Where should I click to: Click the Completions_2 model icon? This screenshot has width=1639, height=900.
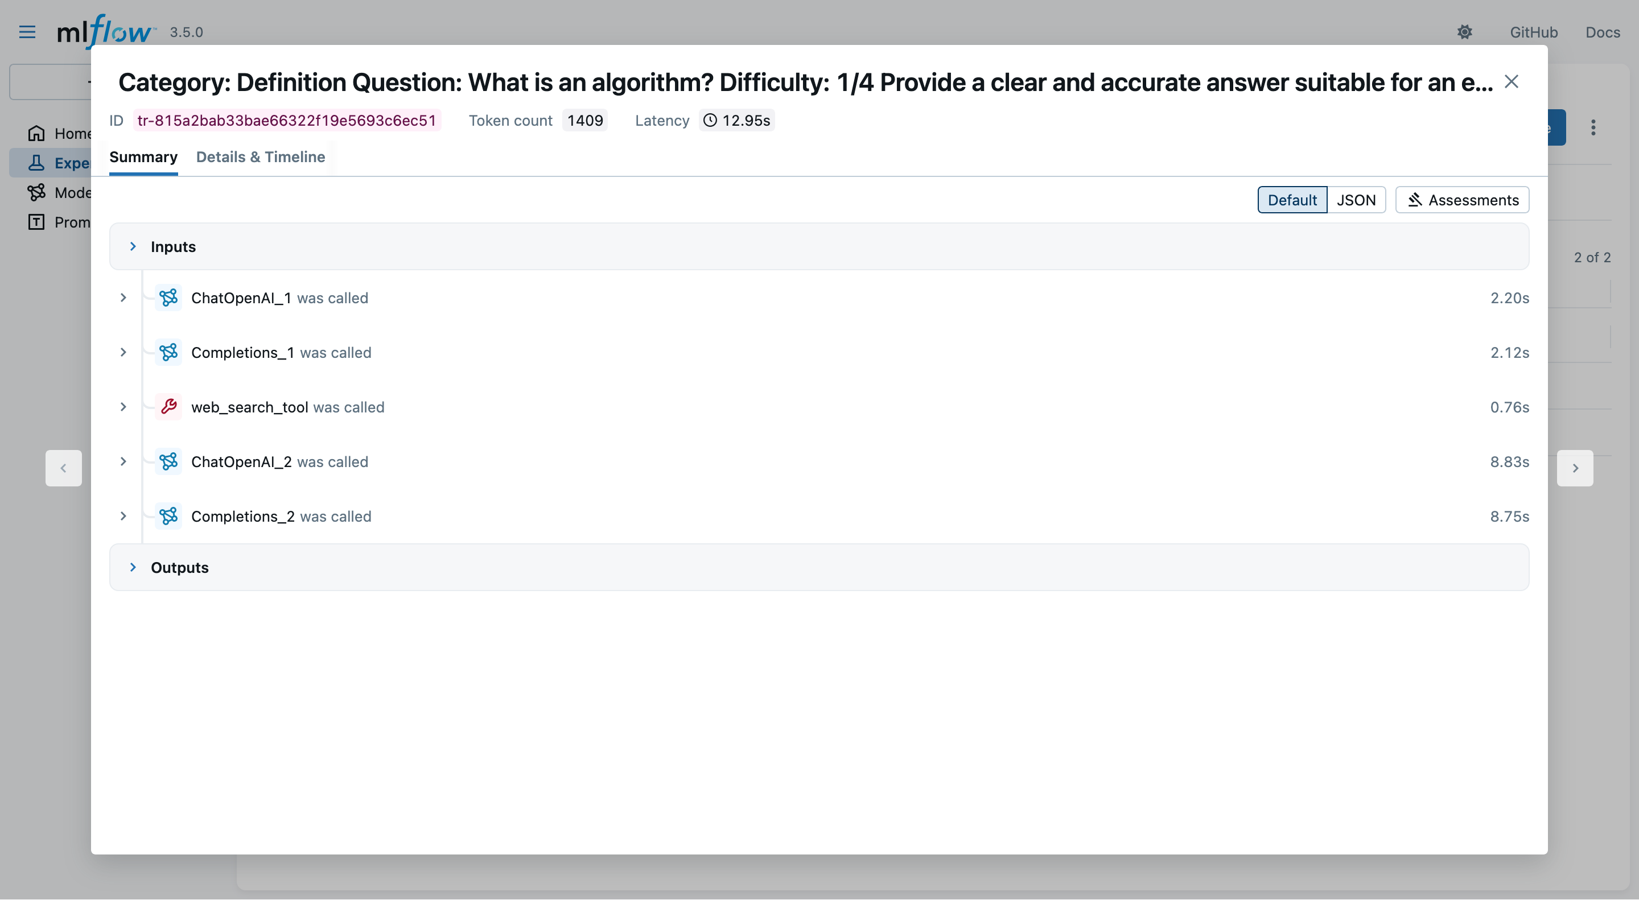click(x=168, y=516)
